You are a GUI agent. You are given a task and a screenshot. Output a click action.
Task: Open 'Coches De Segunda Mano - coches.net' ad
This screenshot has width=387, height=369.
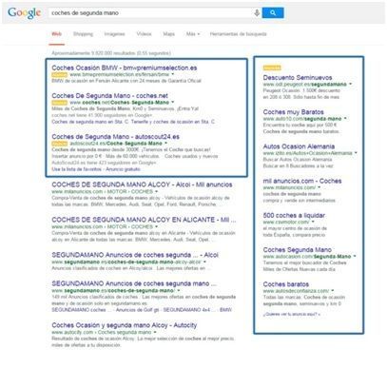[109, 96]
